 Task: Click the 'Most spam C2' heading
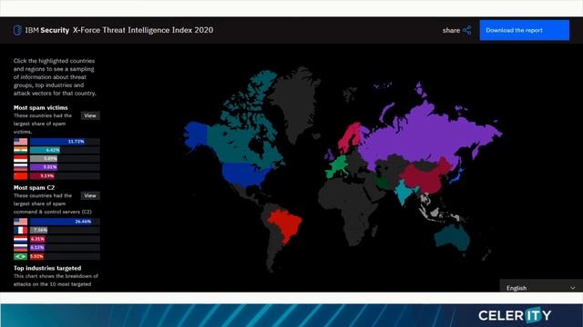click(x=34, y=188)
